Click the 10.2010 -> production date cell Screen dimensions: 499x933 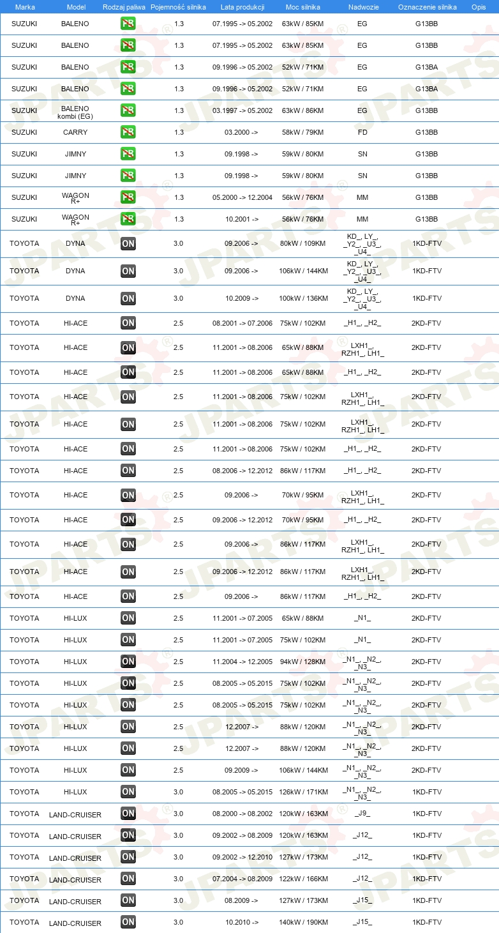(x=242, y=922)
